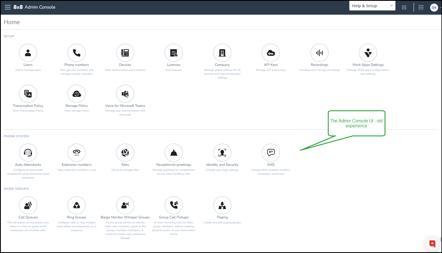
Task: Click the Auto Attendants label
Action: click(28, 165)
